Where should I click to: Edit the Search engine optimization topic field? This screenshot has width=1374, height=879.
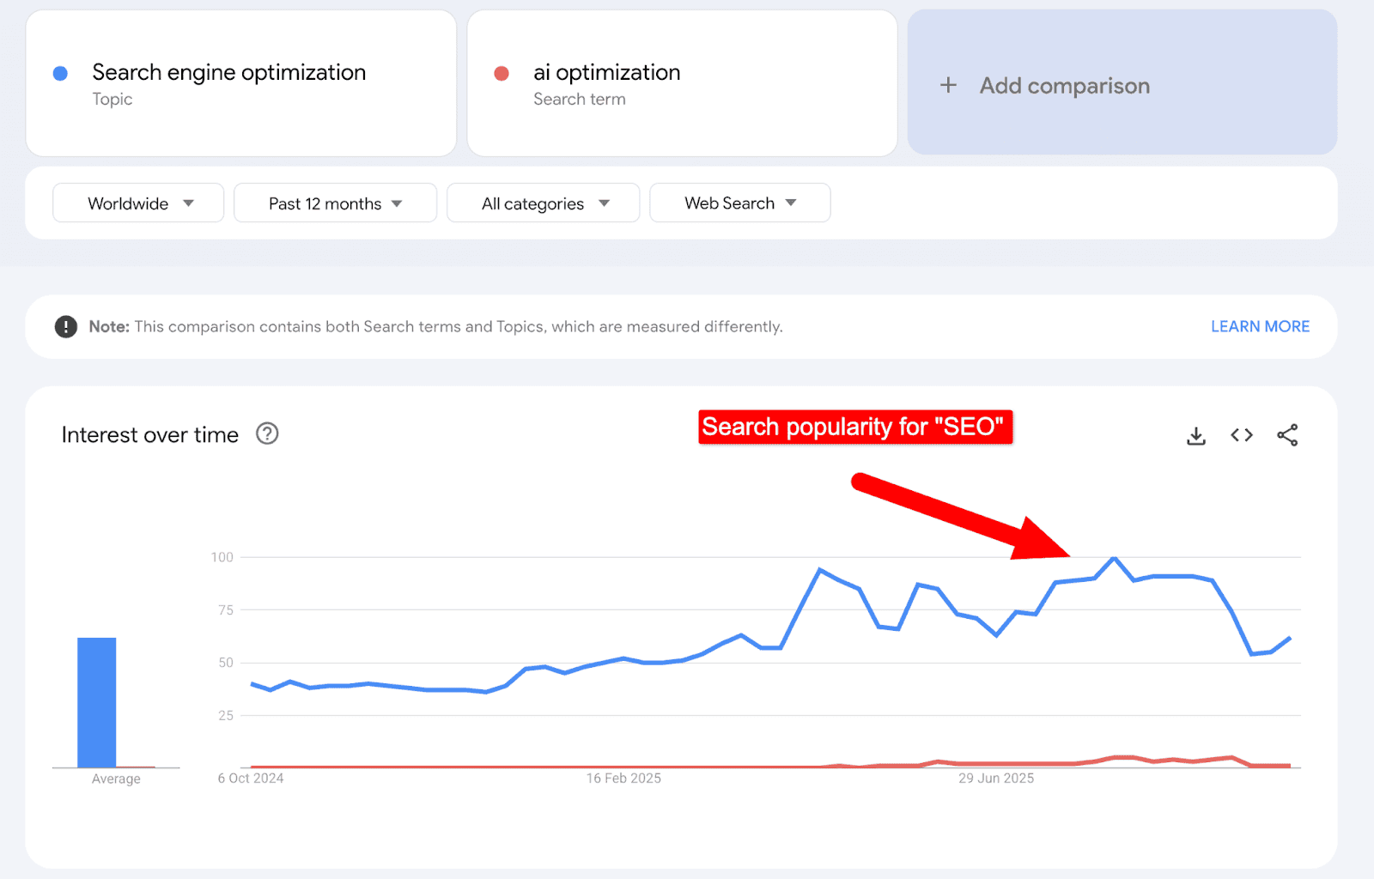(x=229, y=73)
